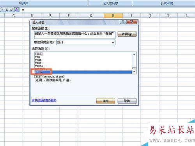Select column D header

coord(32,16)
